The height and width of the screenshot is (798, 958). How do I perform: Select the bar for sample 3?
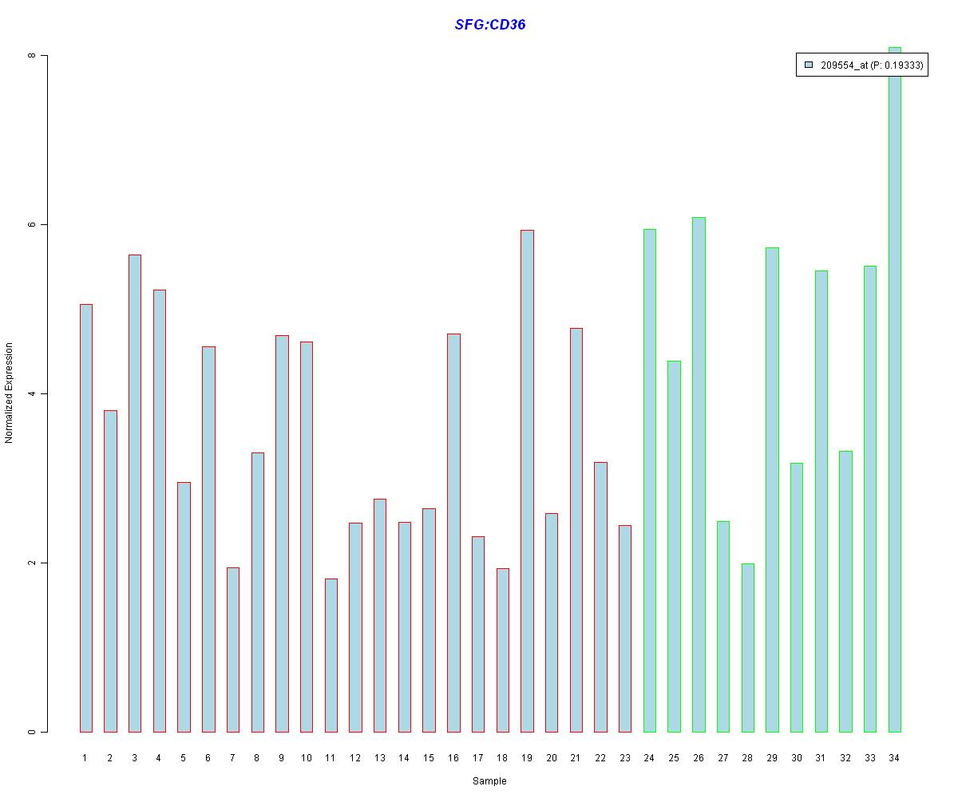[x=135, y=493]
